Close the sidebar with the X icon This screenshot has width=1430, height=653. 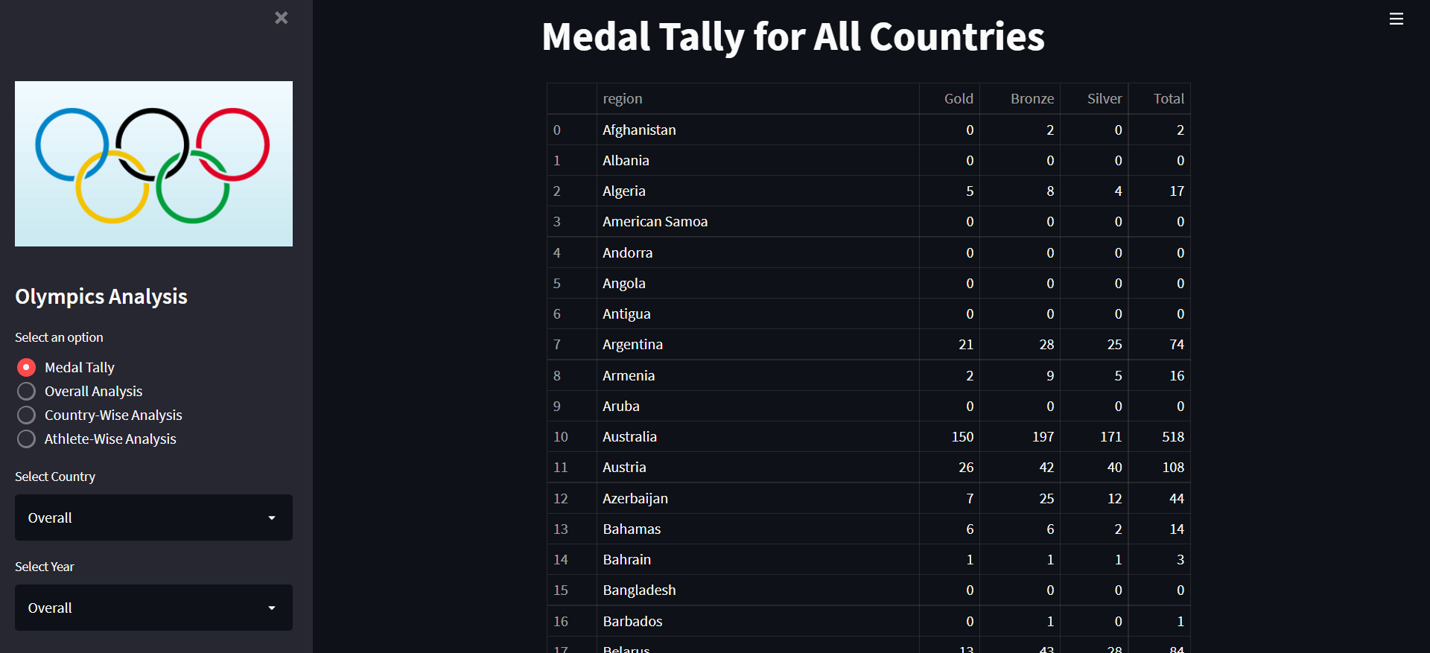(281, 18)
